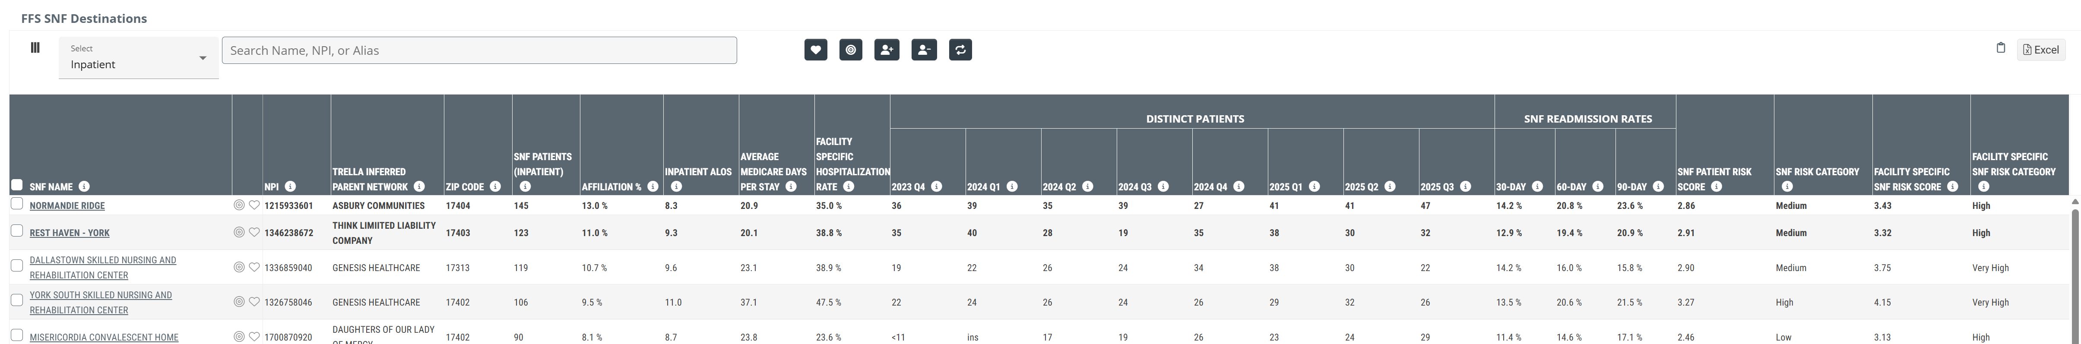2081x344 pixels.
Task: Click the remove-user toolbar icon
Action: click(x=923, y=50)
